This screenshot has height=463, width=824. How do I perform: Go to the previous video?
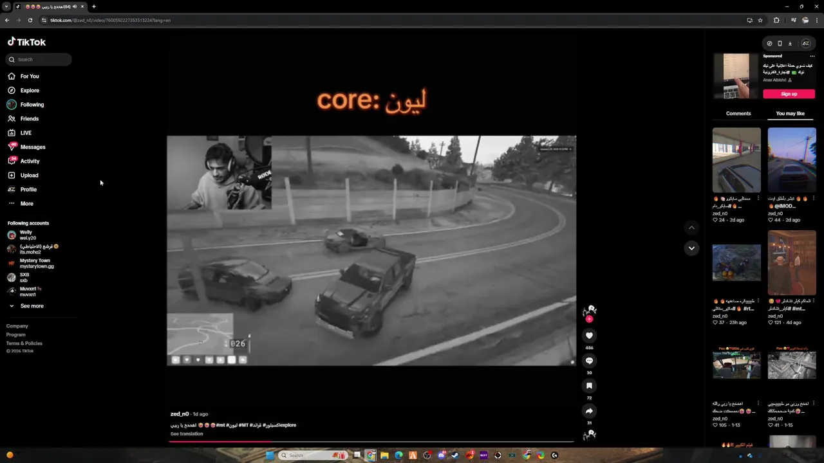pos(691,228)
